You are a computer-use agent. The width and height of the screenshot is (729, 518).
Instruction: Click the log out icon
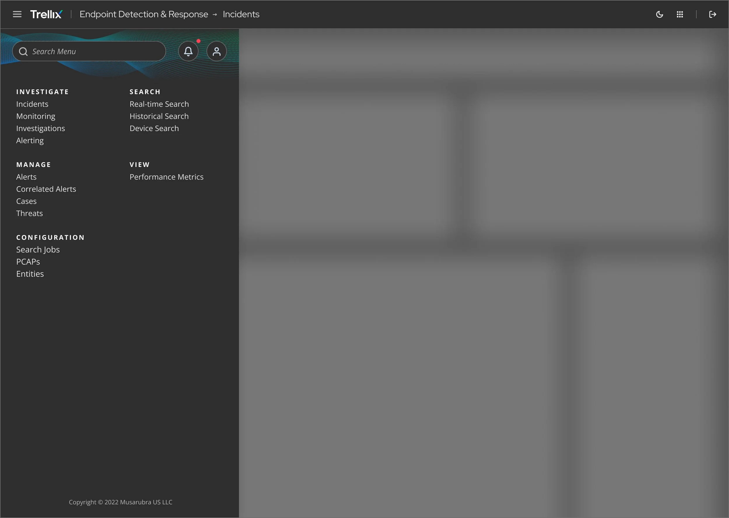712,14
